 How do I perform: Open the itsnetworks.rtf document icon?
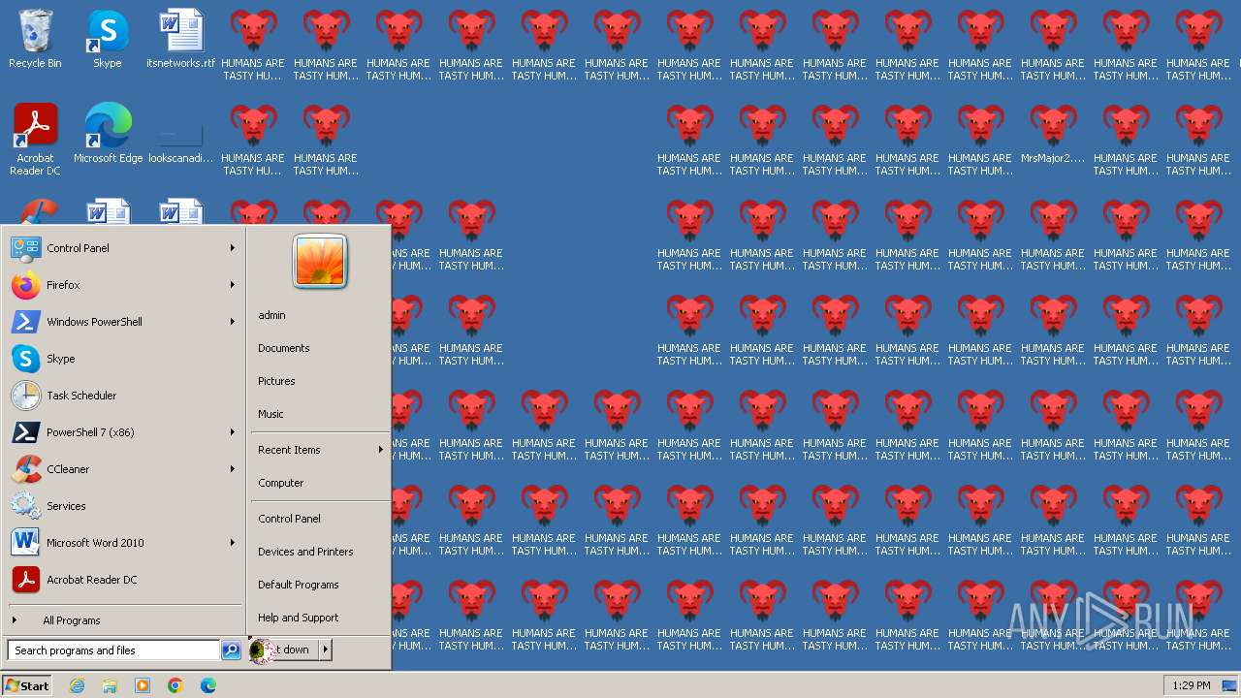coord(180,39)
